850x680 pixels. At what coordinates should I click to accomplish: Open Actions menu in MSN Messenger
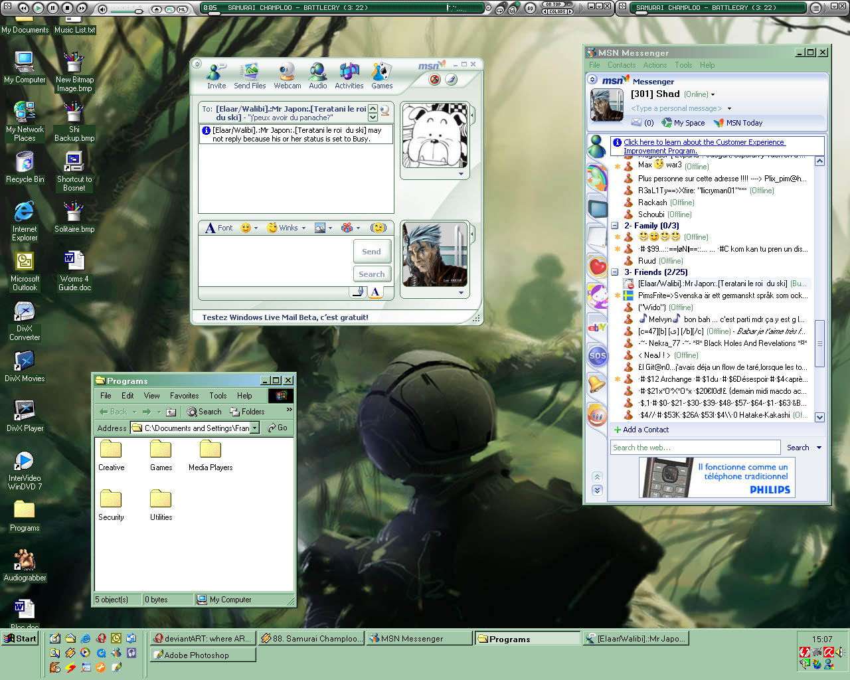click(x=655, y=65)
